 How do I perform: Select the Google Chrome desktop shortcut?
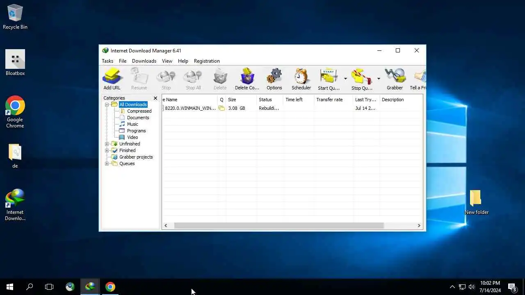[x=15, y=112]
